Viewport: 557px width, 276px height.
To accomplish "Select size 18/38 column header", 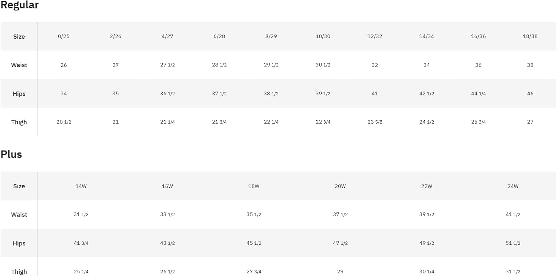I will pyautogui.click(x=530, y=36).
